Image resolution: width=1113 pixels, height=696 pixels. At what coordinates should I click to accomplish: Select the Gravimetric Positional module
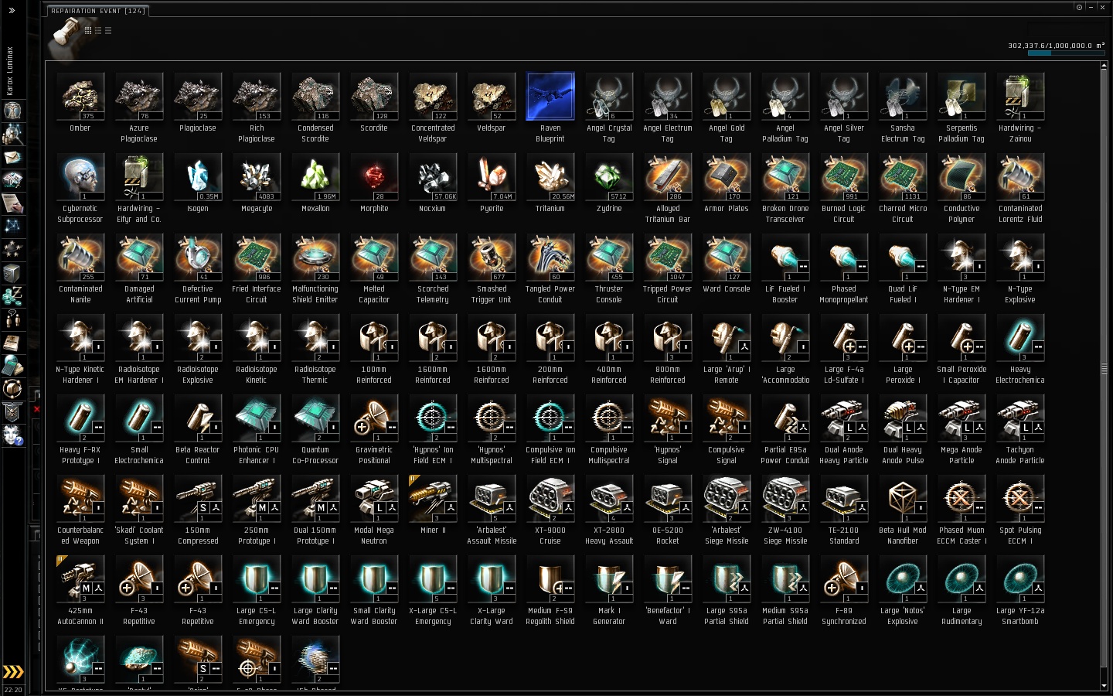point(374,430)
